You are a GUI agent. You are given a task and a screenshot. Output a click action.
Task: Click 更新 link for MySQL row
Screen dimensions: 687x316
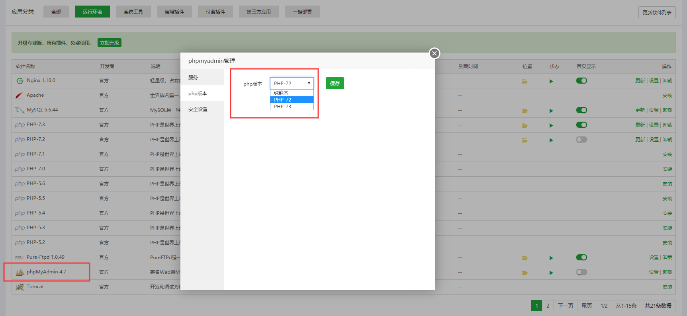coord(640,110)
